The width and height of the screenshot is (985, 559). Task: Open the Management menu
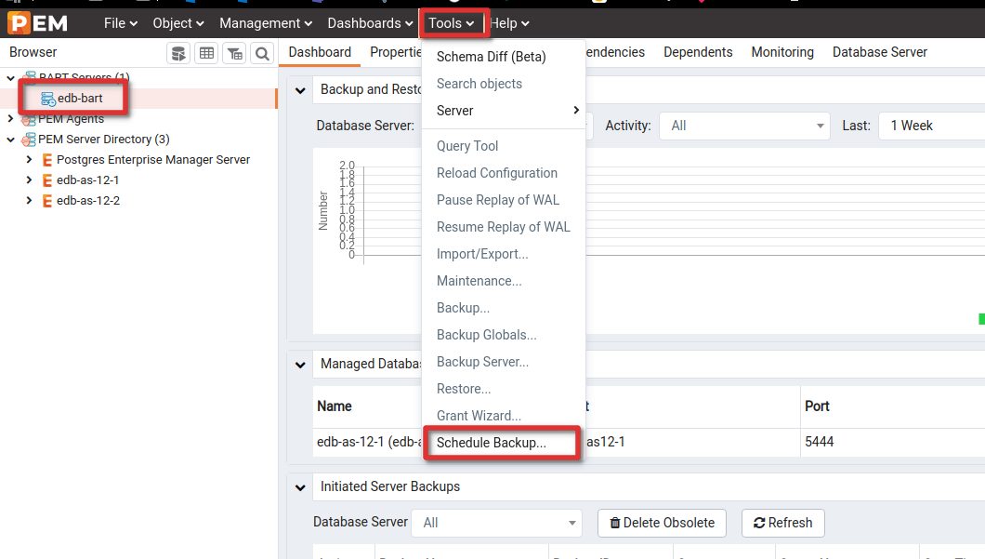(266, 23)
